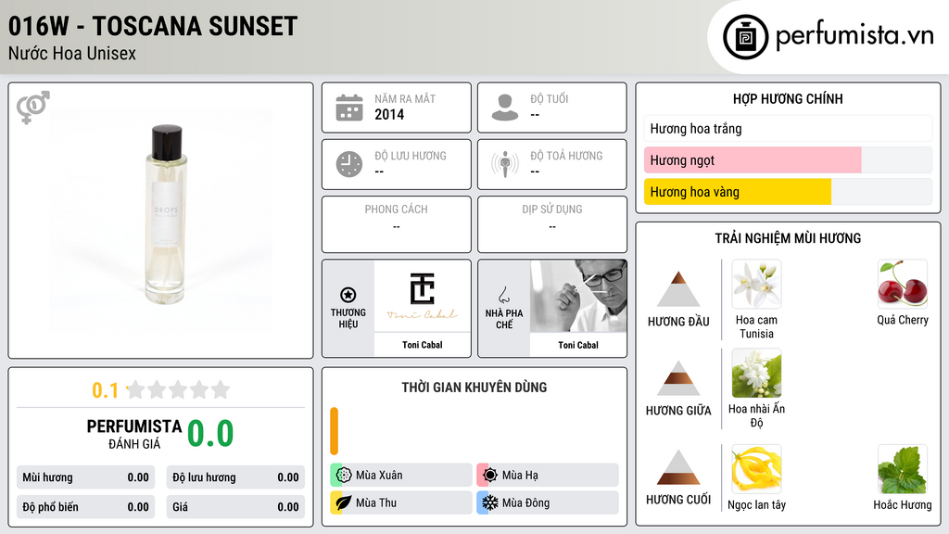Screen dimensions: 949x534
Task: Click the Mùa Xuân flower icon
Action: pyautogui.click(x=344, y=475)
